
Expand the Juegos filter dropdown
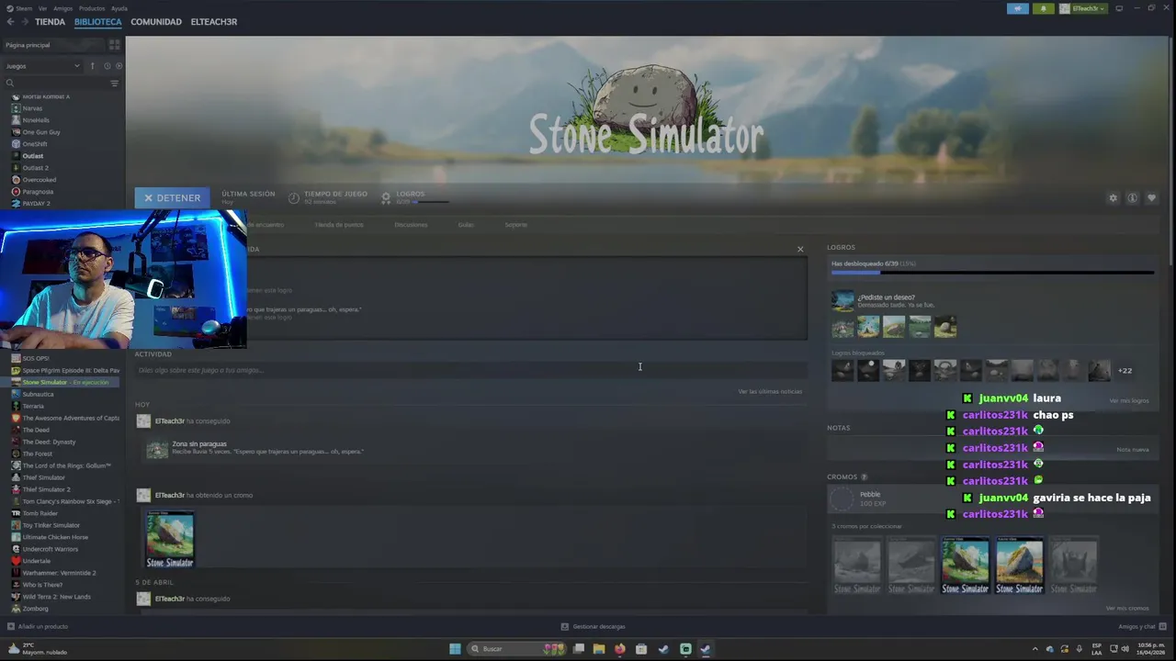(x=43, y=66)
